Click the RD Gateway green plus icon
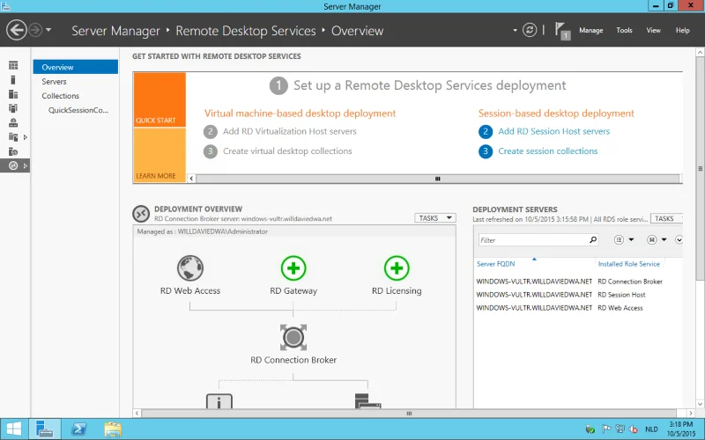705x440 pixels. click(293, 268)
